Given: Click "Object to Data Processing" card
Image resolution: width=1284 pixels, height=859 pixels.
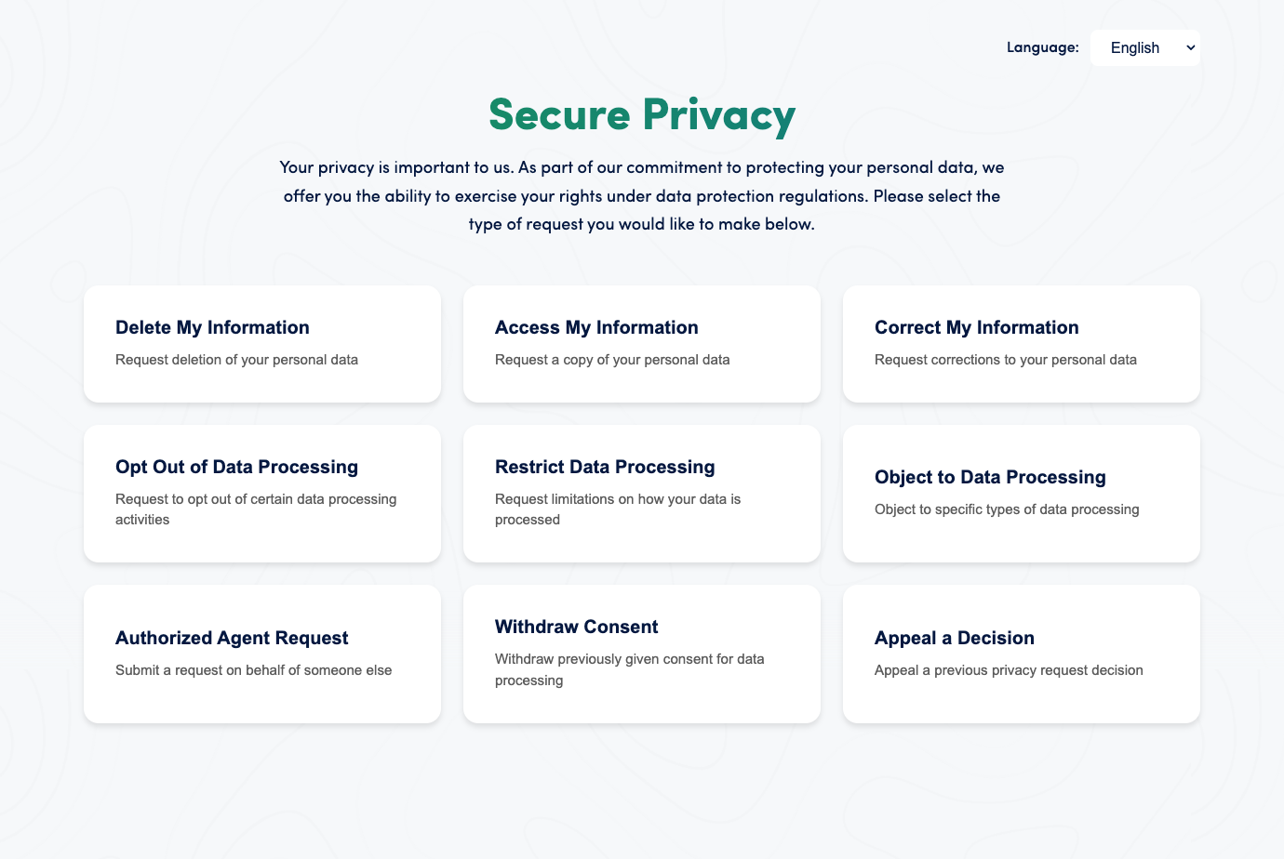Looking at the screenshot, I should click(x=1021, y=494).
